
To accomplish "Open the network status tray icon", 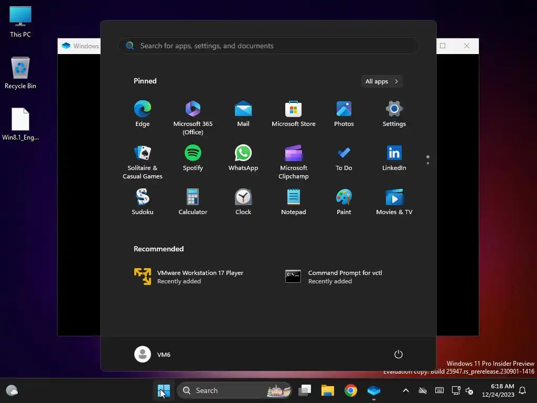I will pos(456,390).
